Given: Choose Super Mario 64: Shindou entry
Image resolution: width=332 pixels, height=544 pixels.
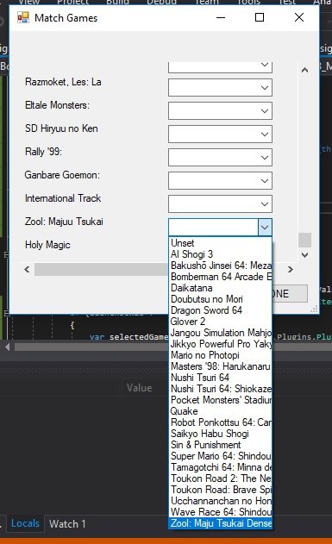Looking at the screenshot, I should click(220, 455).
